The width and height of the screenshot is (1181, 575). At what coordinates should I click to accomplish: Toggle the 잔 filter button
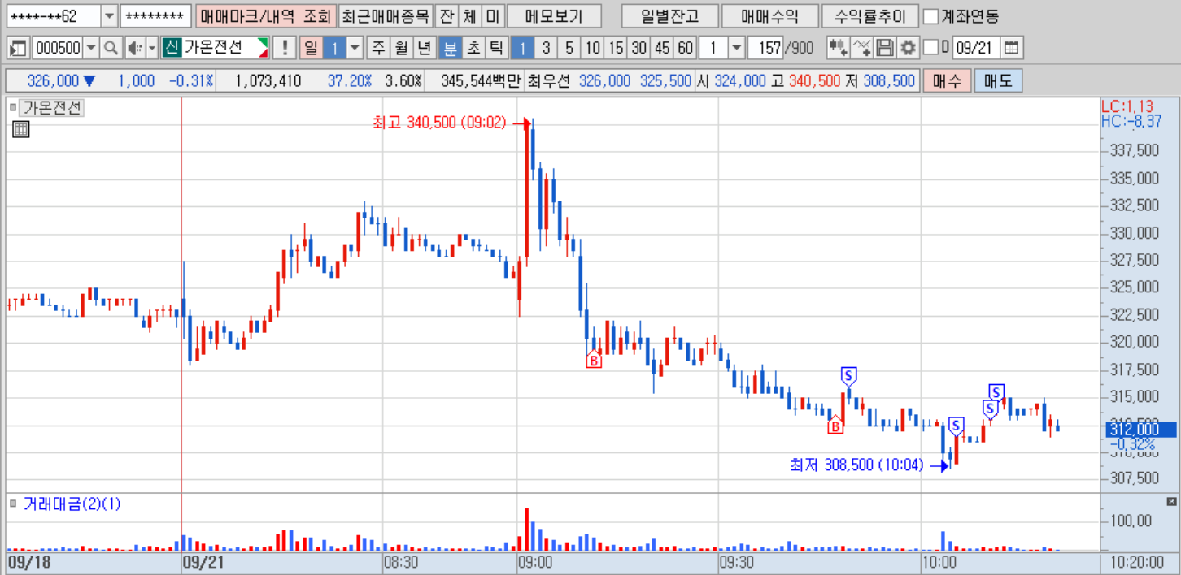[x=446, y=16]
